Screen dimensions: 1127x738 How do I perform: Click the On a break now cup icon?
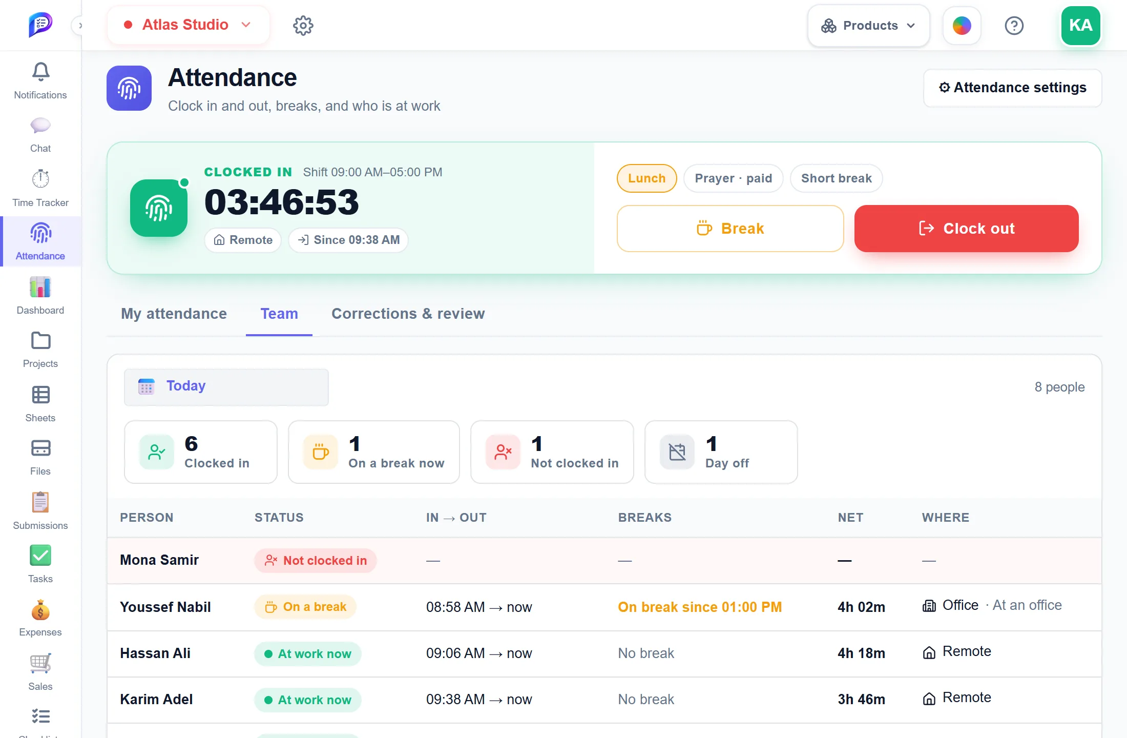coord(321,452)
